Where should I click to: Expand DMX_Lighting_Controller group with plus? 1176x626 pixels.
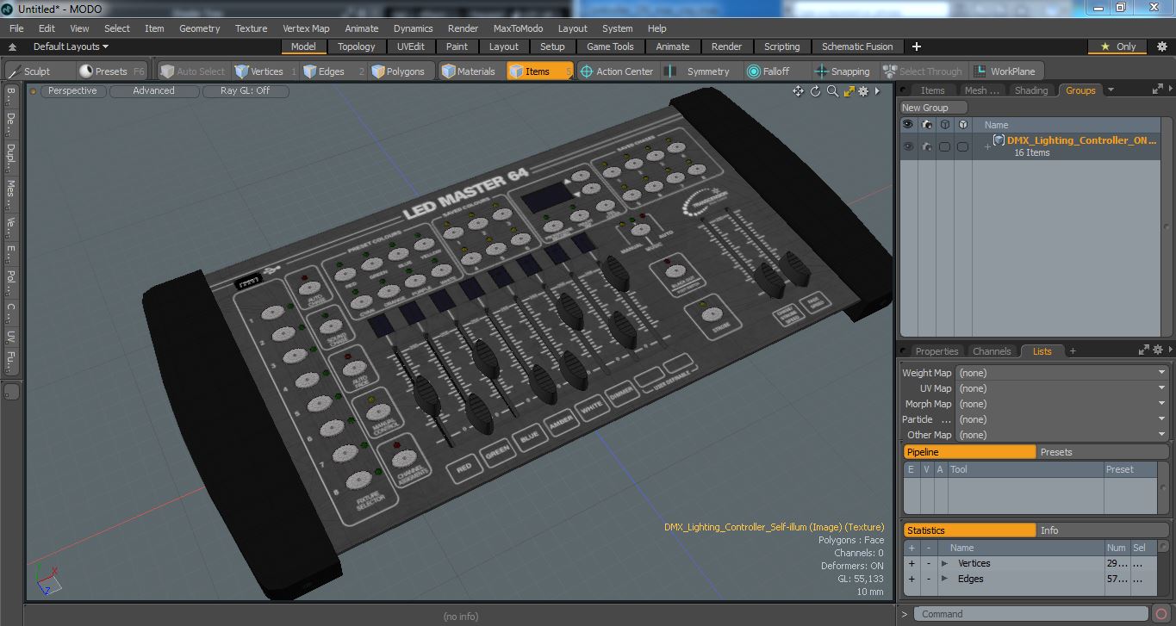[987, 146]
